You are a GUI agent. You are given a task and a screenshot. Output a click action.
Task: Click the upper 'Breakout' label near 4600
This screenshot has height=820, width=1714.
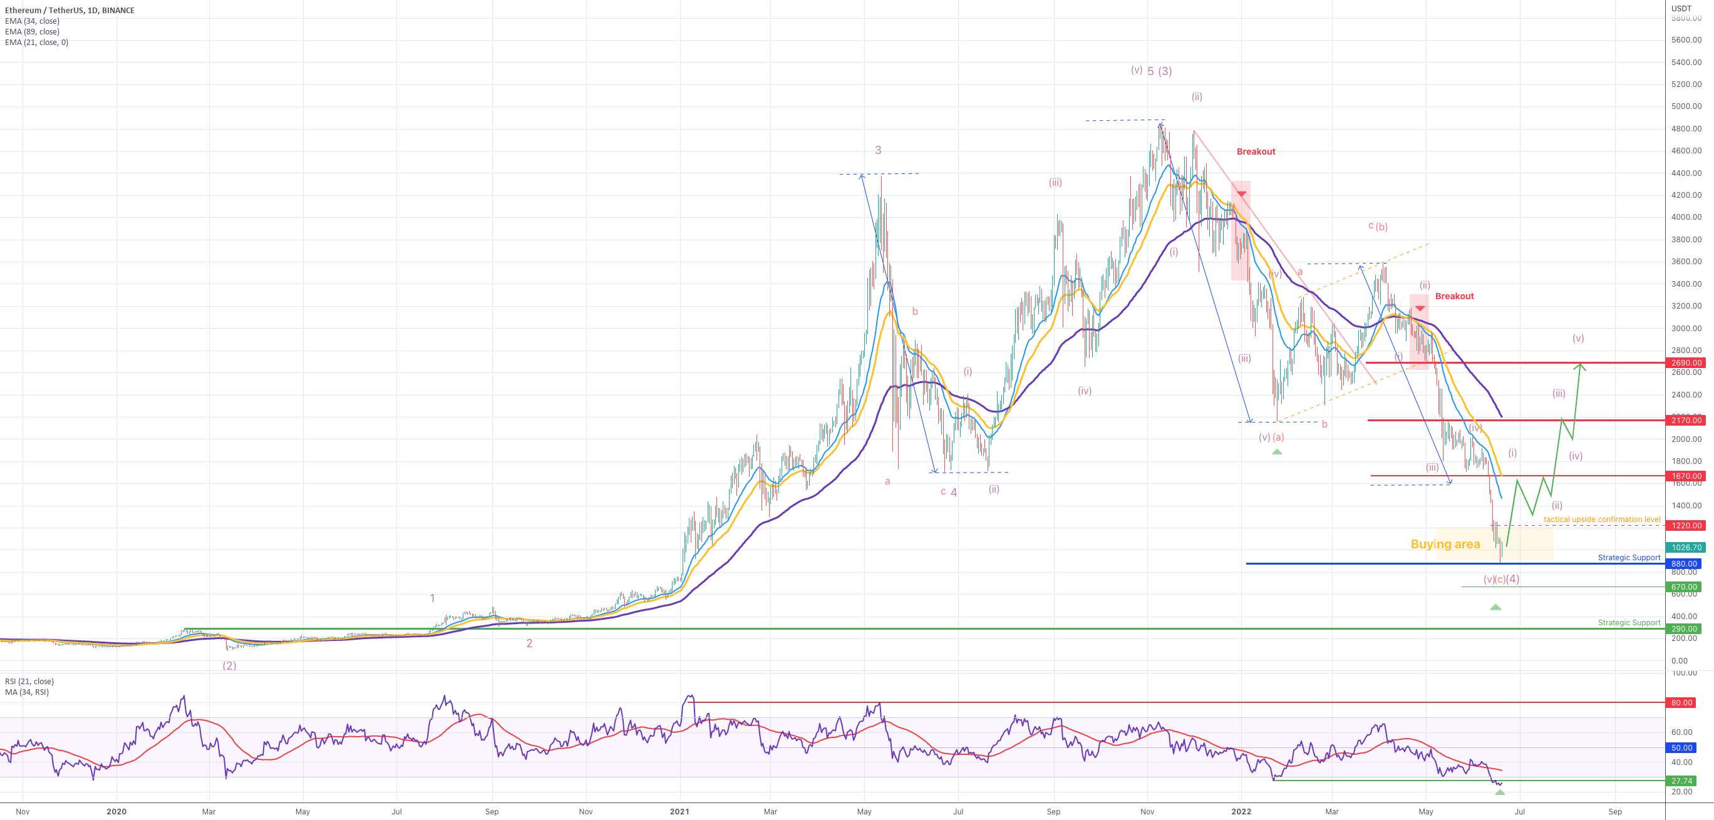1256,151
